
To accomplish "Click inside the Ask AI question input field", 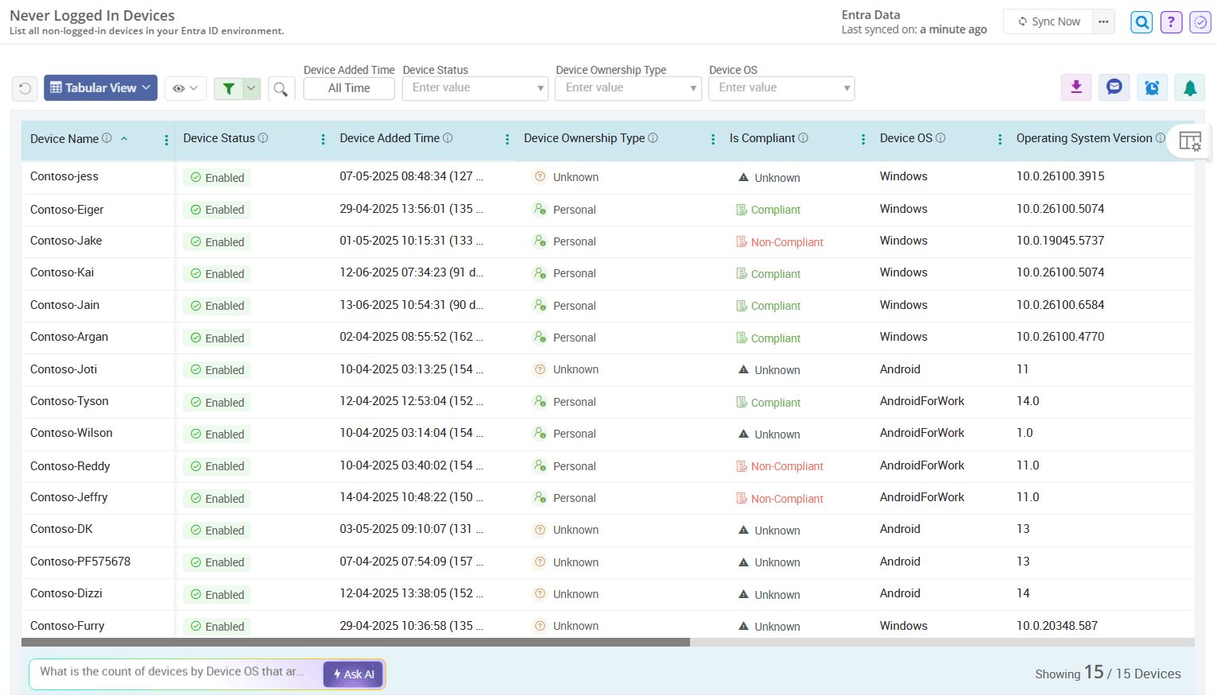I will [175, 674].
